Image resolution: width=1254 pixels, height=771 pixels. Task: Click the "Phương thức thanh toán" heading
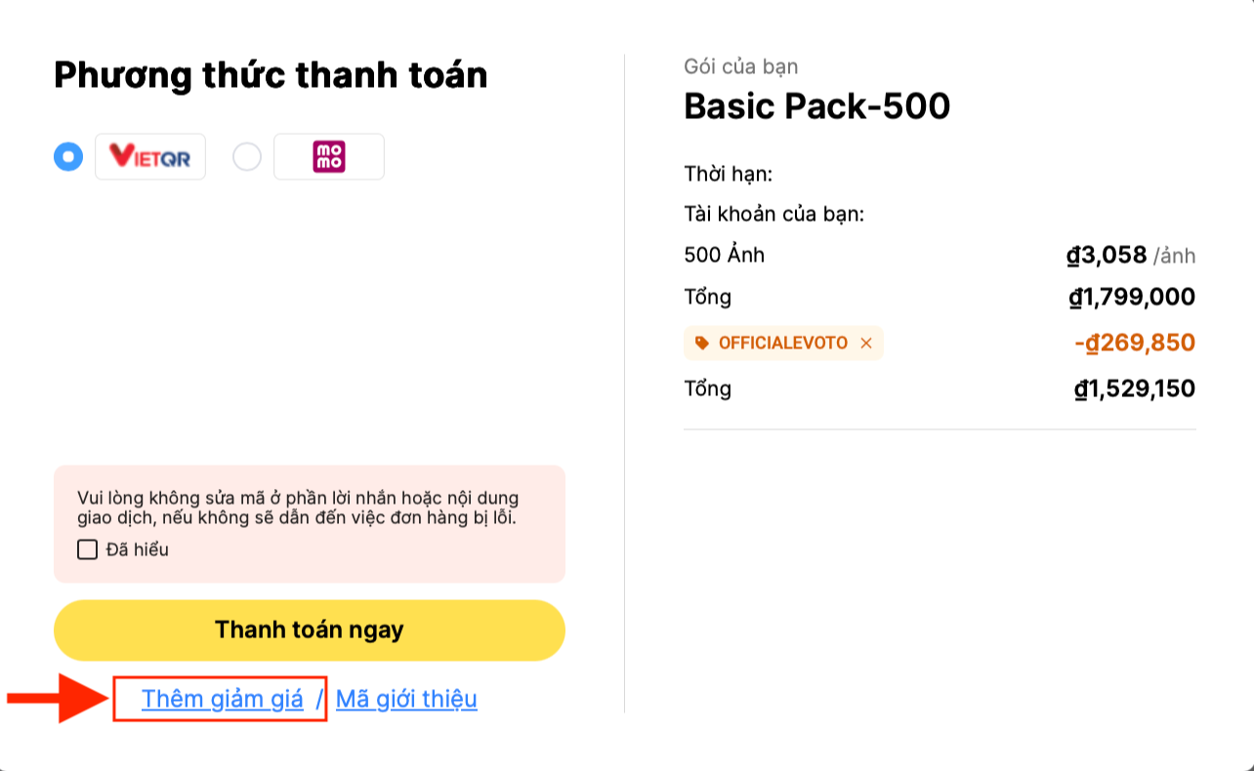271,74
